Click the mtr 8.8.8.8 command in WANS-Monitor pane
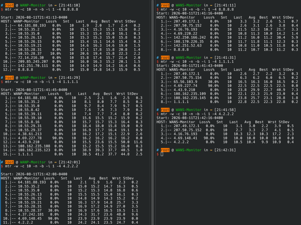The height and width of the screenshot is (225, 301). 197,9
